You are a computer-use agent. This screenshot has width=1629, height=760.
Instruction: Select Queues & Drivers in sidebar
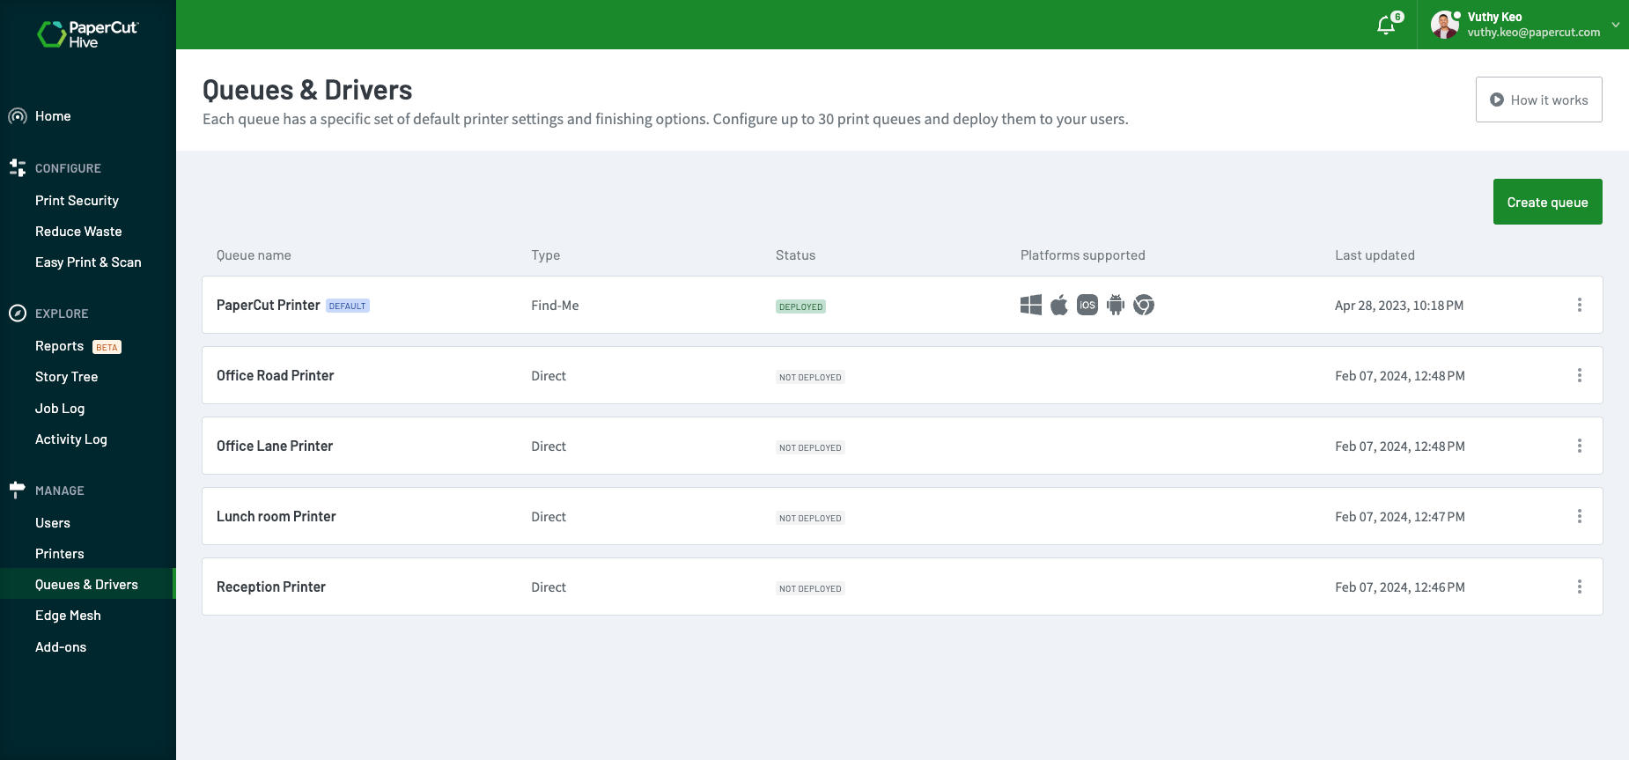click(x=86, y=585)
